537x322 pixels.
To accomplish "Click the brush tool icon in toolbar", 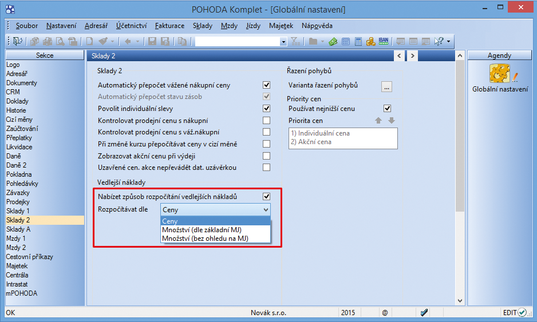I will pos(103,41).
